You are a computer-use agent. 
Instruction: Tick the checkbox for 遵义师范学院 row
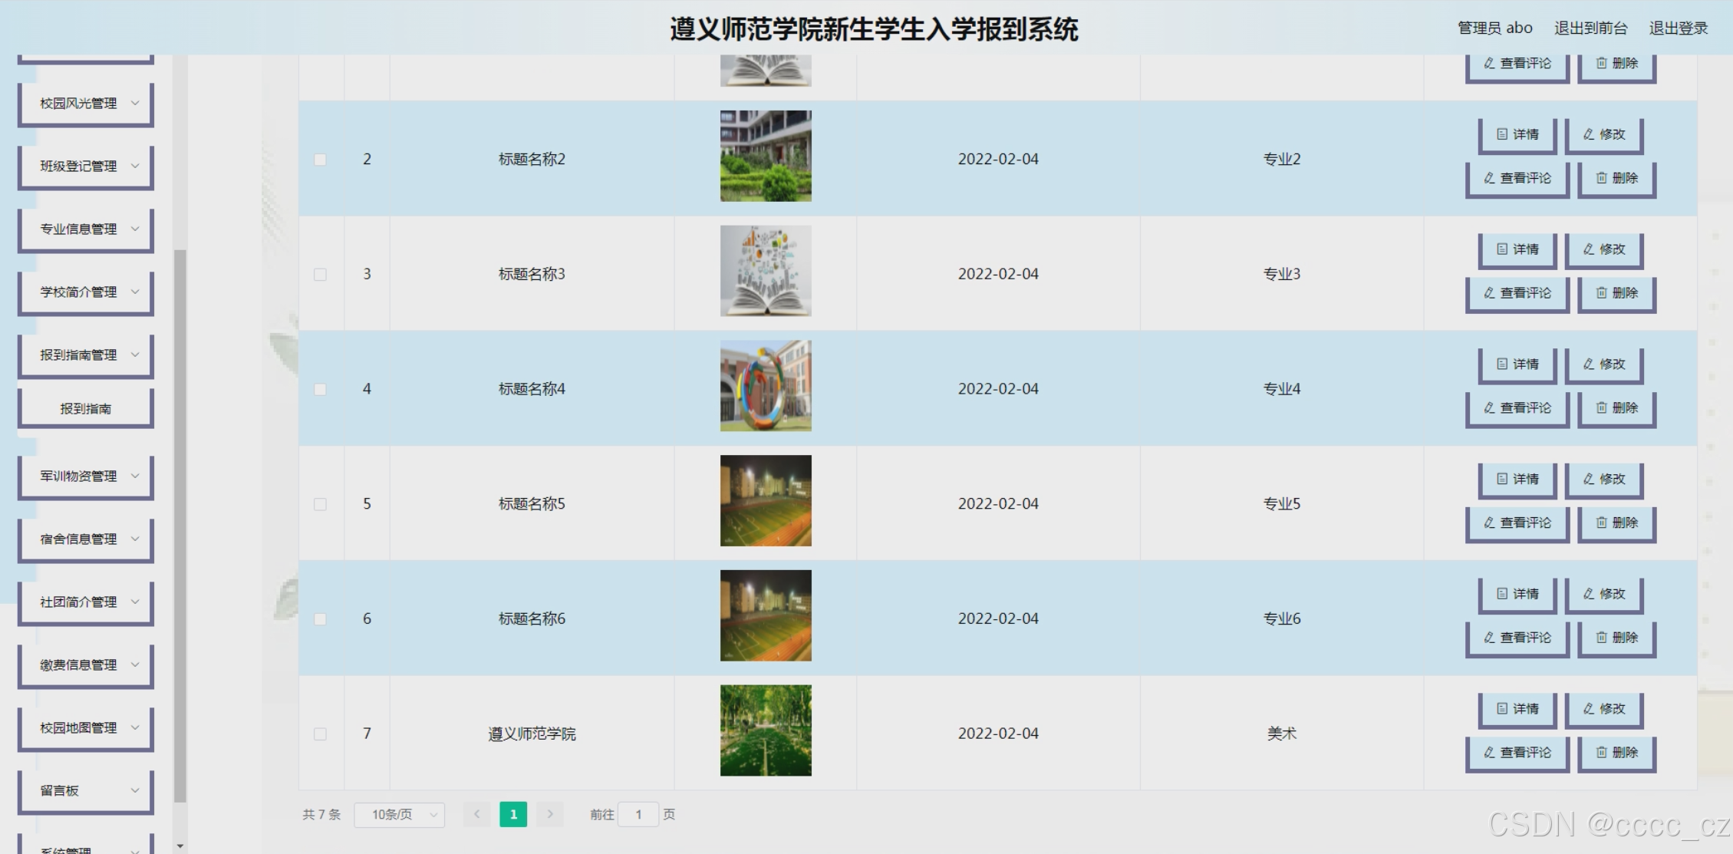pyautogui.click(x=320, y=734)
